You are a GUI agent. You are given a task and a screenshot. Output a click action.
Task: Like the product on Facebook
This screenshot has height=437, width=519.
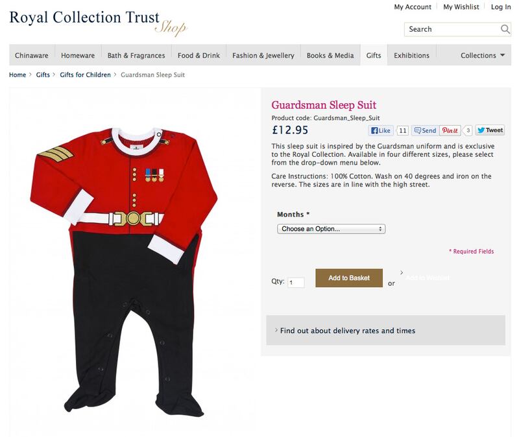click(x=381, y=130)
